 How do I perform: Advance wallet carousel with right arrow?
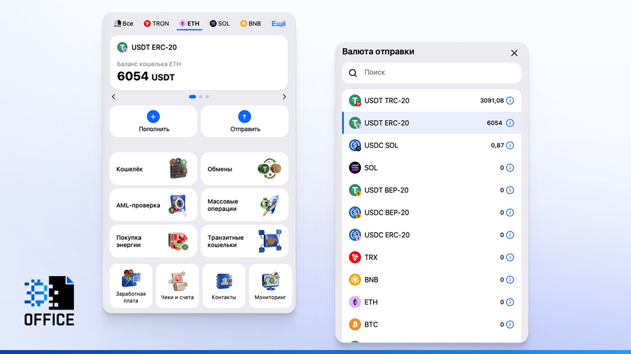(x=284, y=97)
